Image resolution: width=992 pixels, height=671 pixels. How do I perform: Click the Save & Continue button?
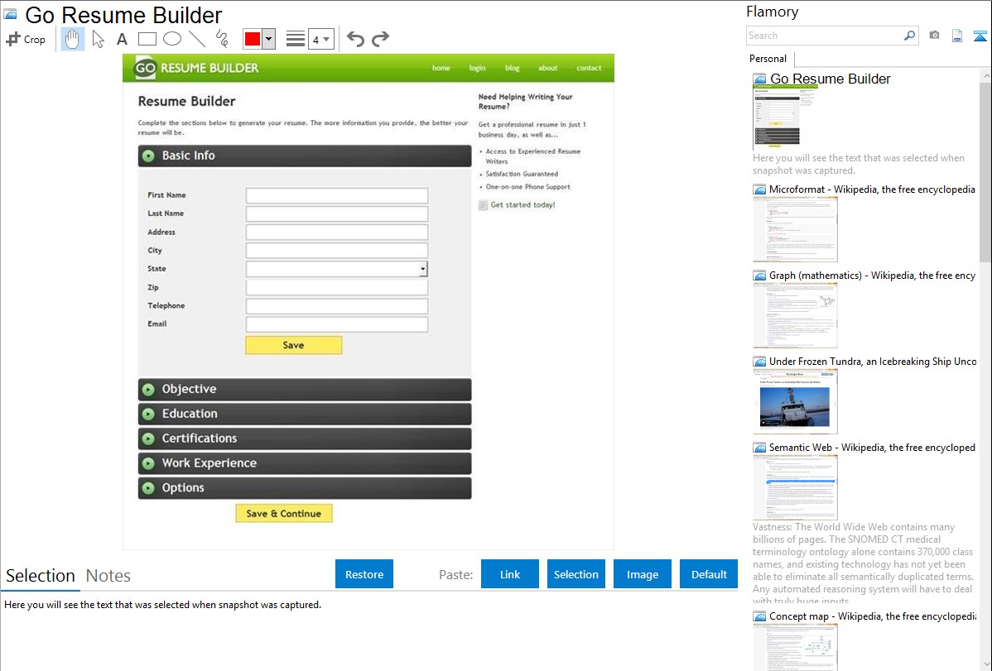click(x=284, y=513)
